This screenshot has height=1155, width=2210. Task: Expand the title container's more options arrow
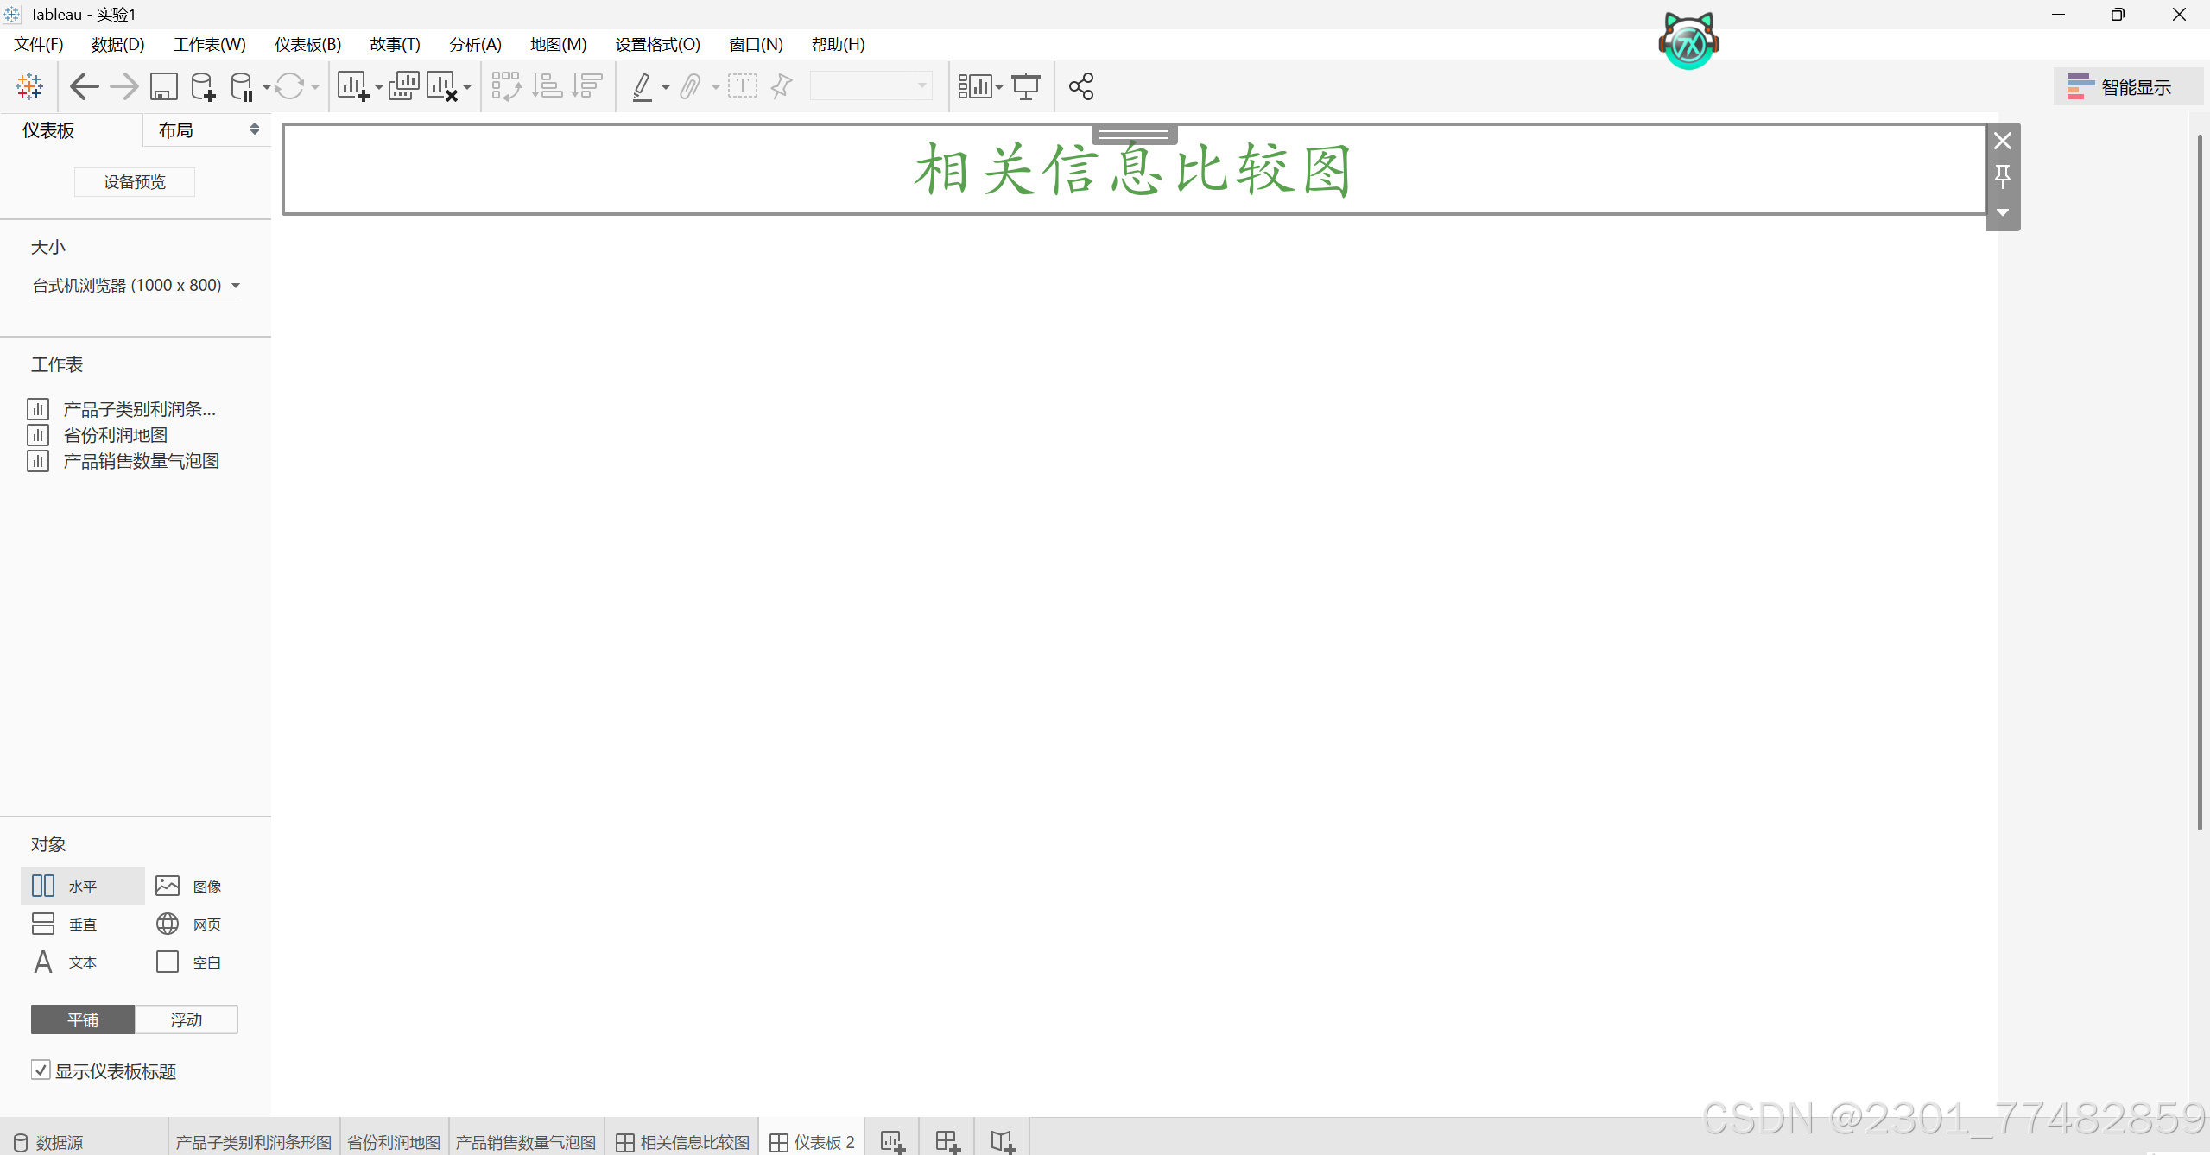click(2003, 212)
